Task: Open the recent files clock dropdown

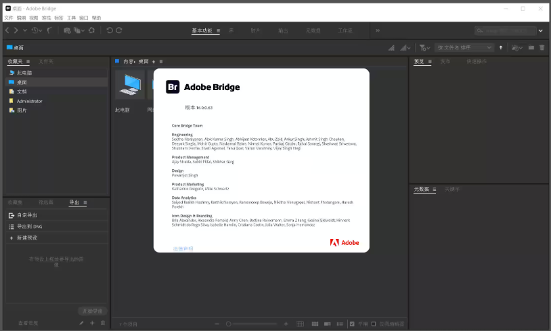Action: [37, 30]
